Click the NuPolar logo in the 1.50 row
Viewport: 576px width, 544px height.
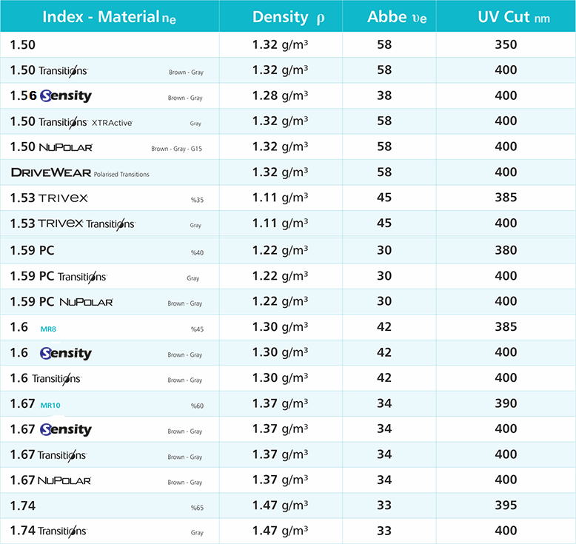pos(65,147)
